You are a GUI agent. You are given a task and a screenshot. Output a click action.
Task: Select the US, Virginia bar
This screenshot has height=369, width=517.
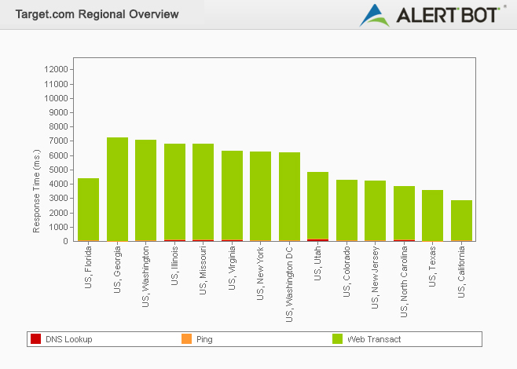(232, 196)
